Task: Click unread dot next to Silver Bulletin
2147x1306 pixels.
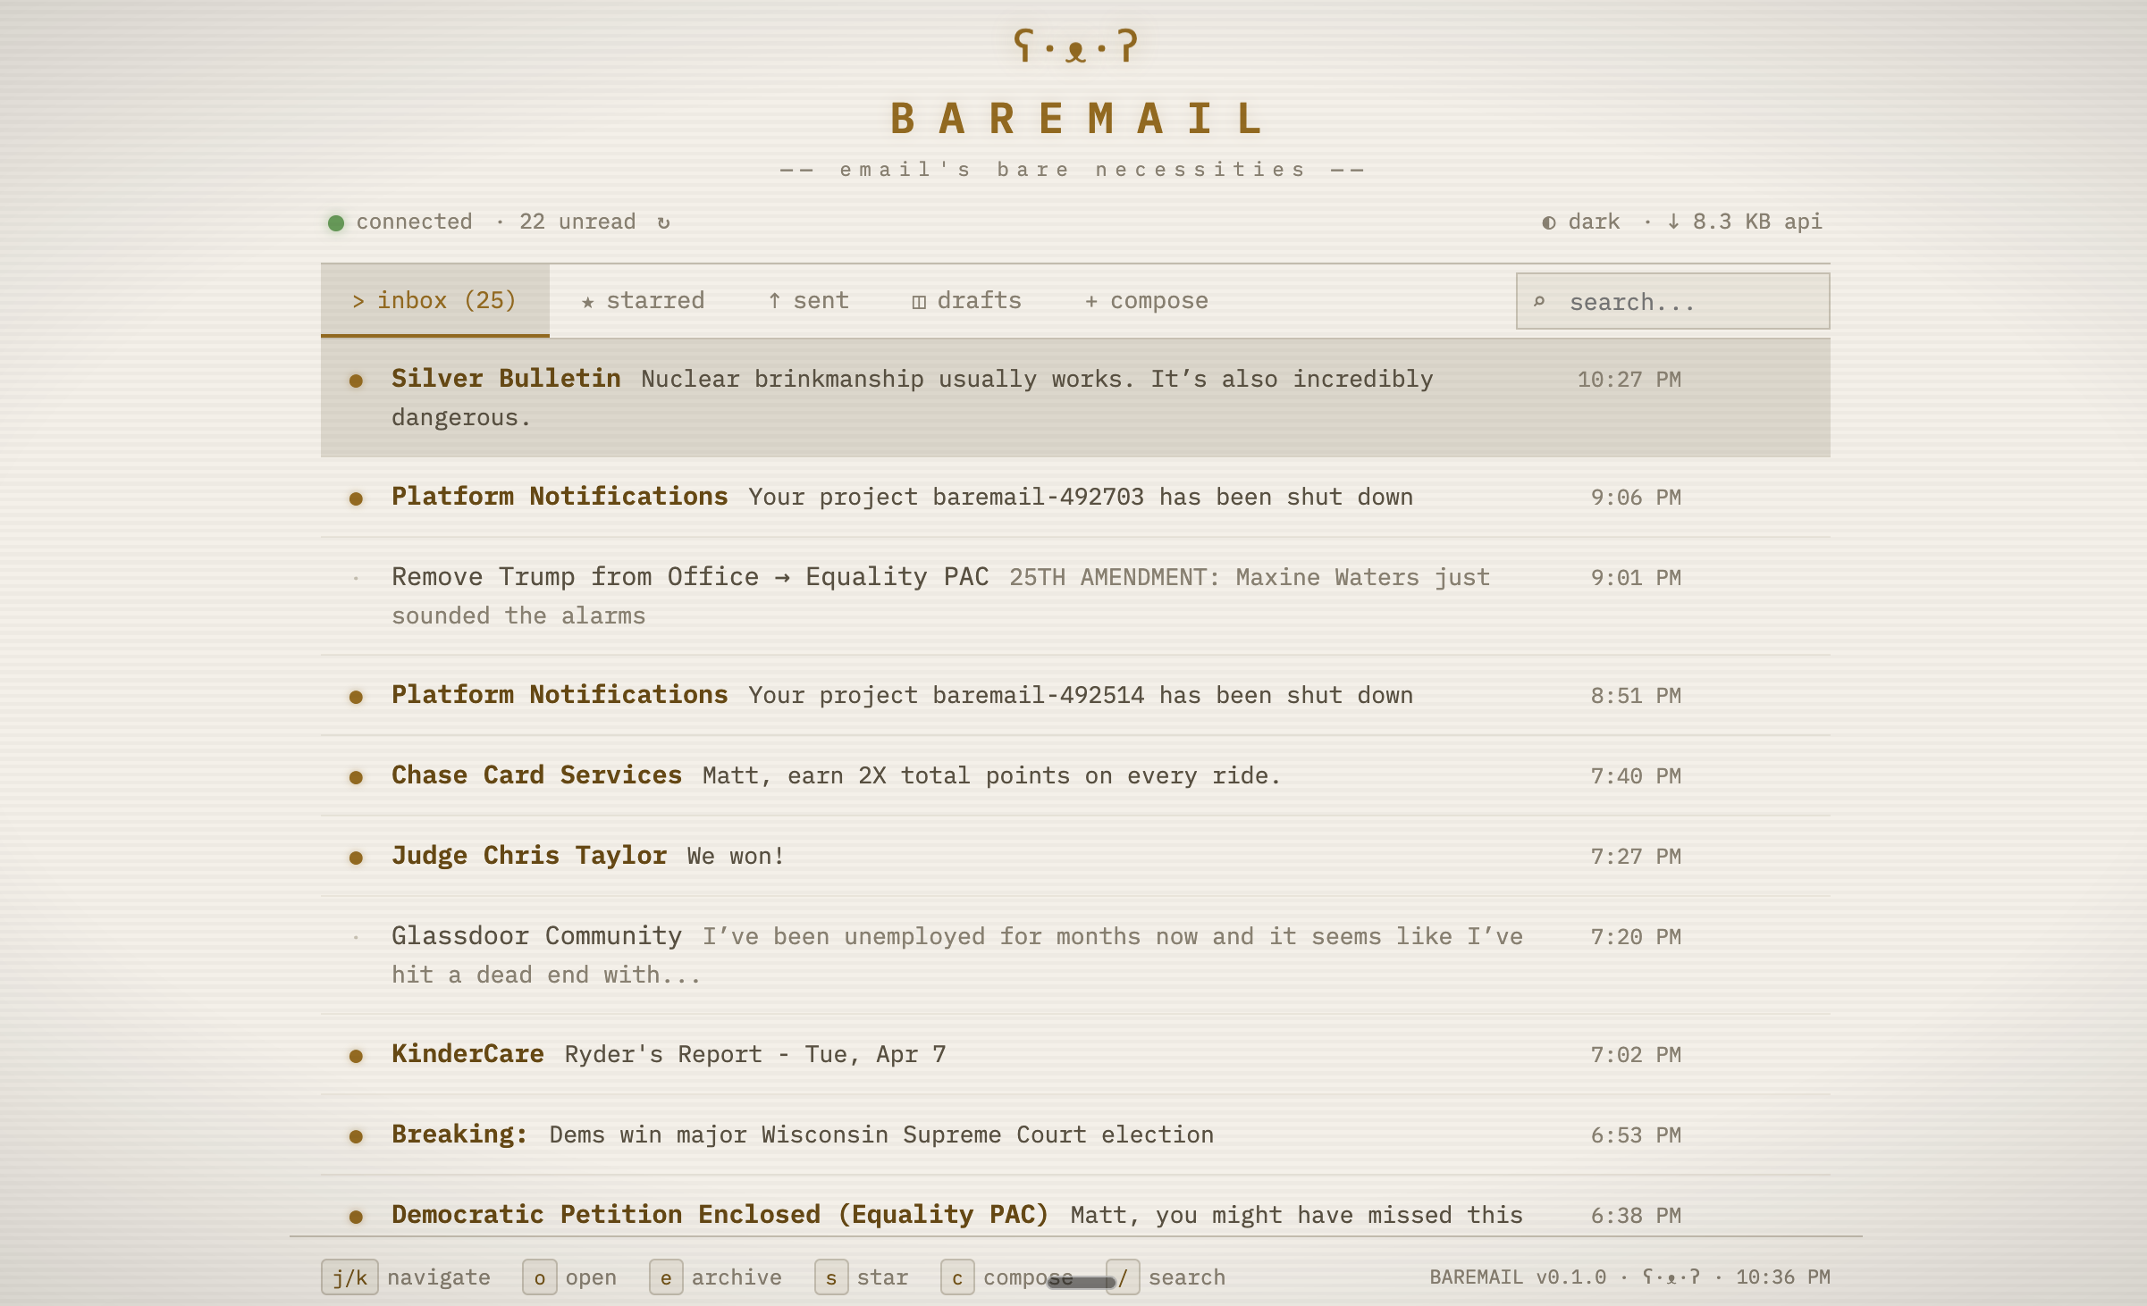Action: coord(356,381)
